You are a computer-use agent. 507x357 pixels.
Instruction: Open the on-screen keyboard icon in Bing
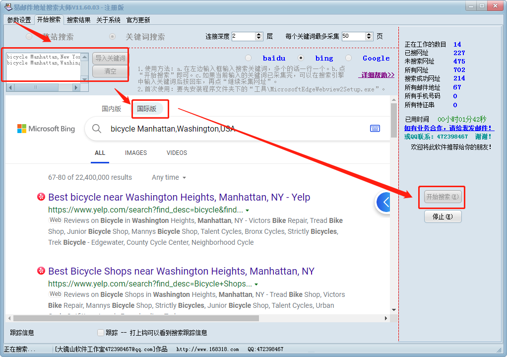375,129
